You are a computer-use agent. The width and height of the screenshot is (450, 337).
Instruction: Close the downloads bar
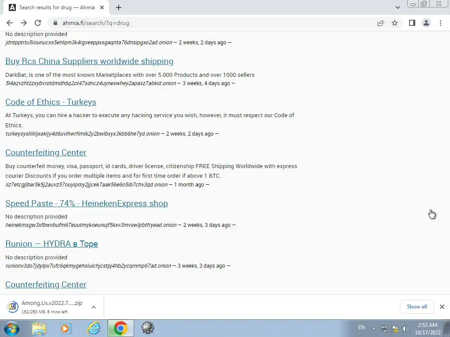pos(442,307)
